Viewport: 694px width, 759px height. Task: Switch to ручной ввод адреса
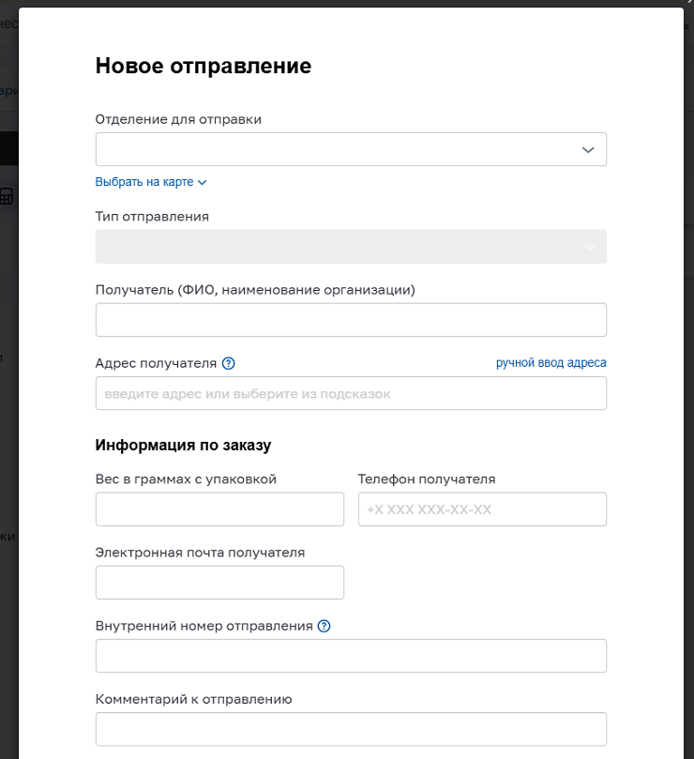[x=551, y=363]
